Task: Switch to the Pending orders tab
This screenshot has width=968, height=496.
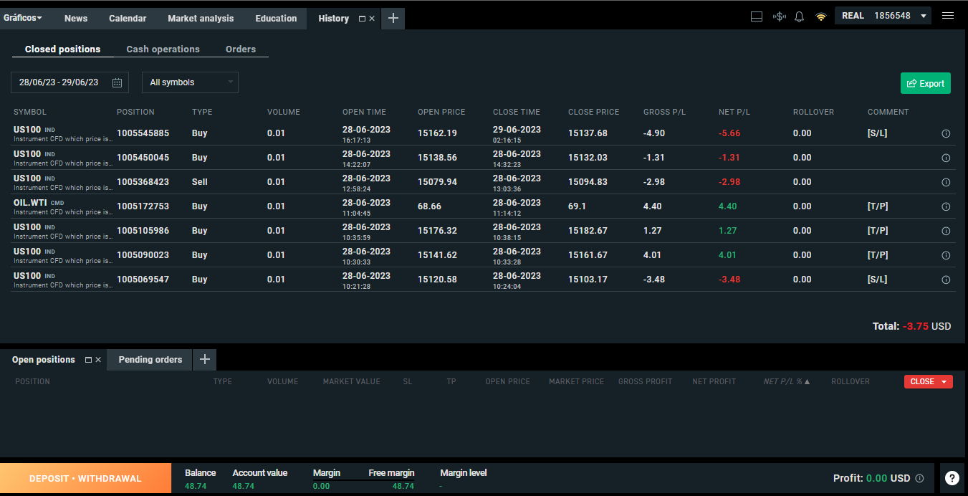Action: pos(150,360)
